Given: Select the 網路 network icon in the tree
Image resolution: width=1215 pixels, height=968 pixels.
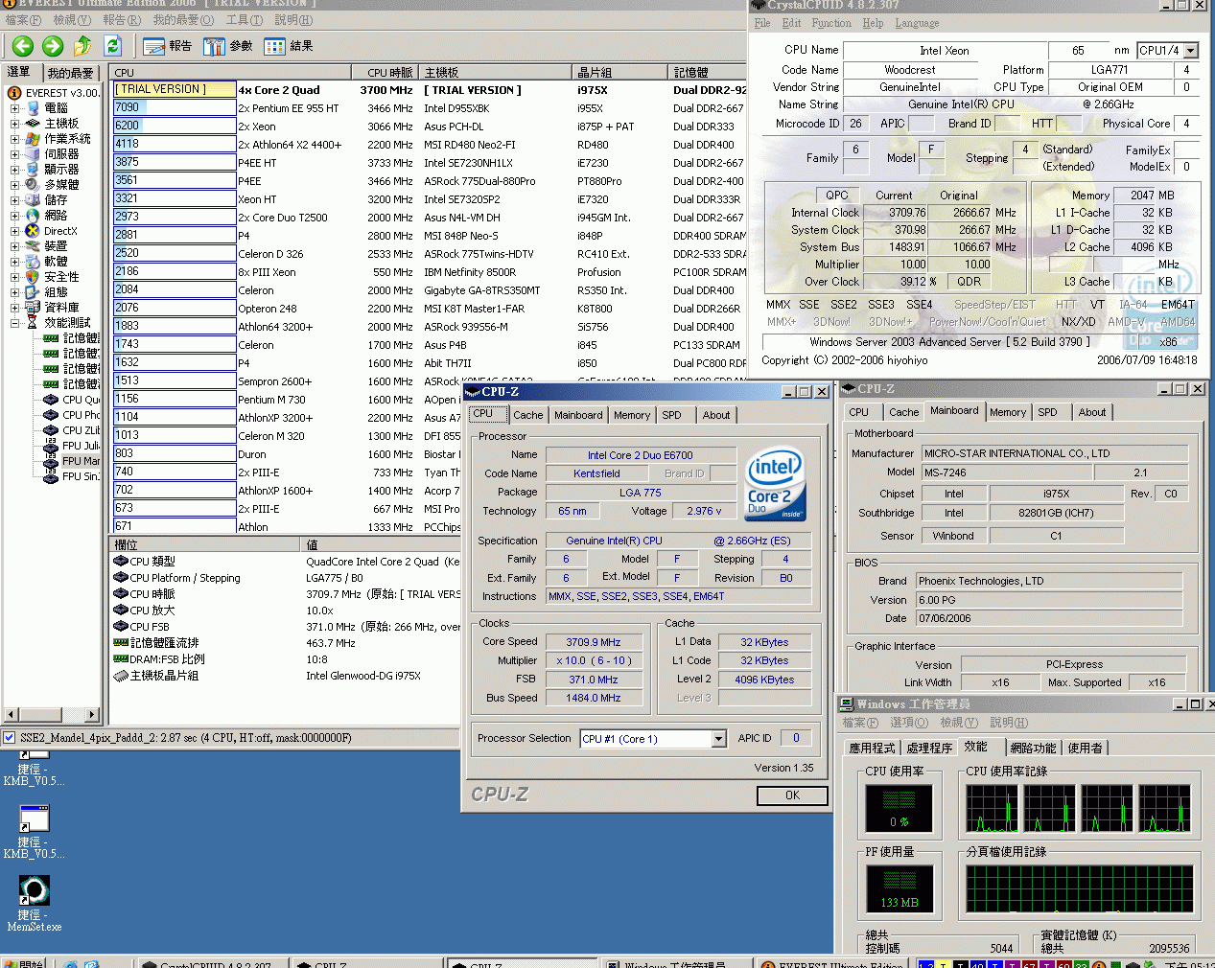Looking at the screenshot, I should click(33, 216).
